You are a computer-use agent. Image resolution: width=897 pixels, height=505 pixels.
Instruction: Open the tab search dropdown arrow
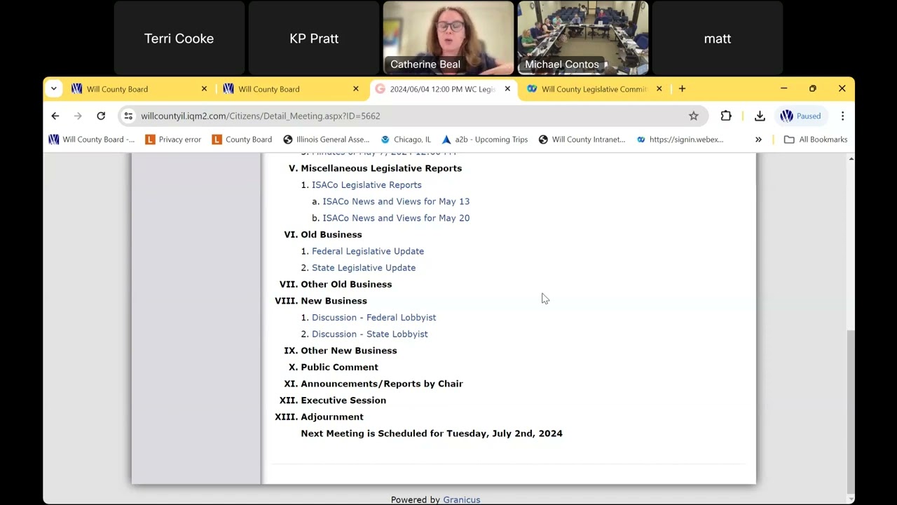point(53,88)
